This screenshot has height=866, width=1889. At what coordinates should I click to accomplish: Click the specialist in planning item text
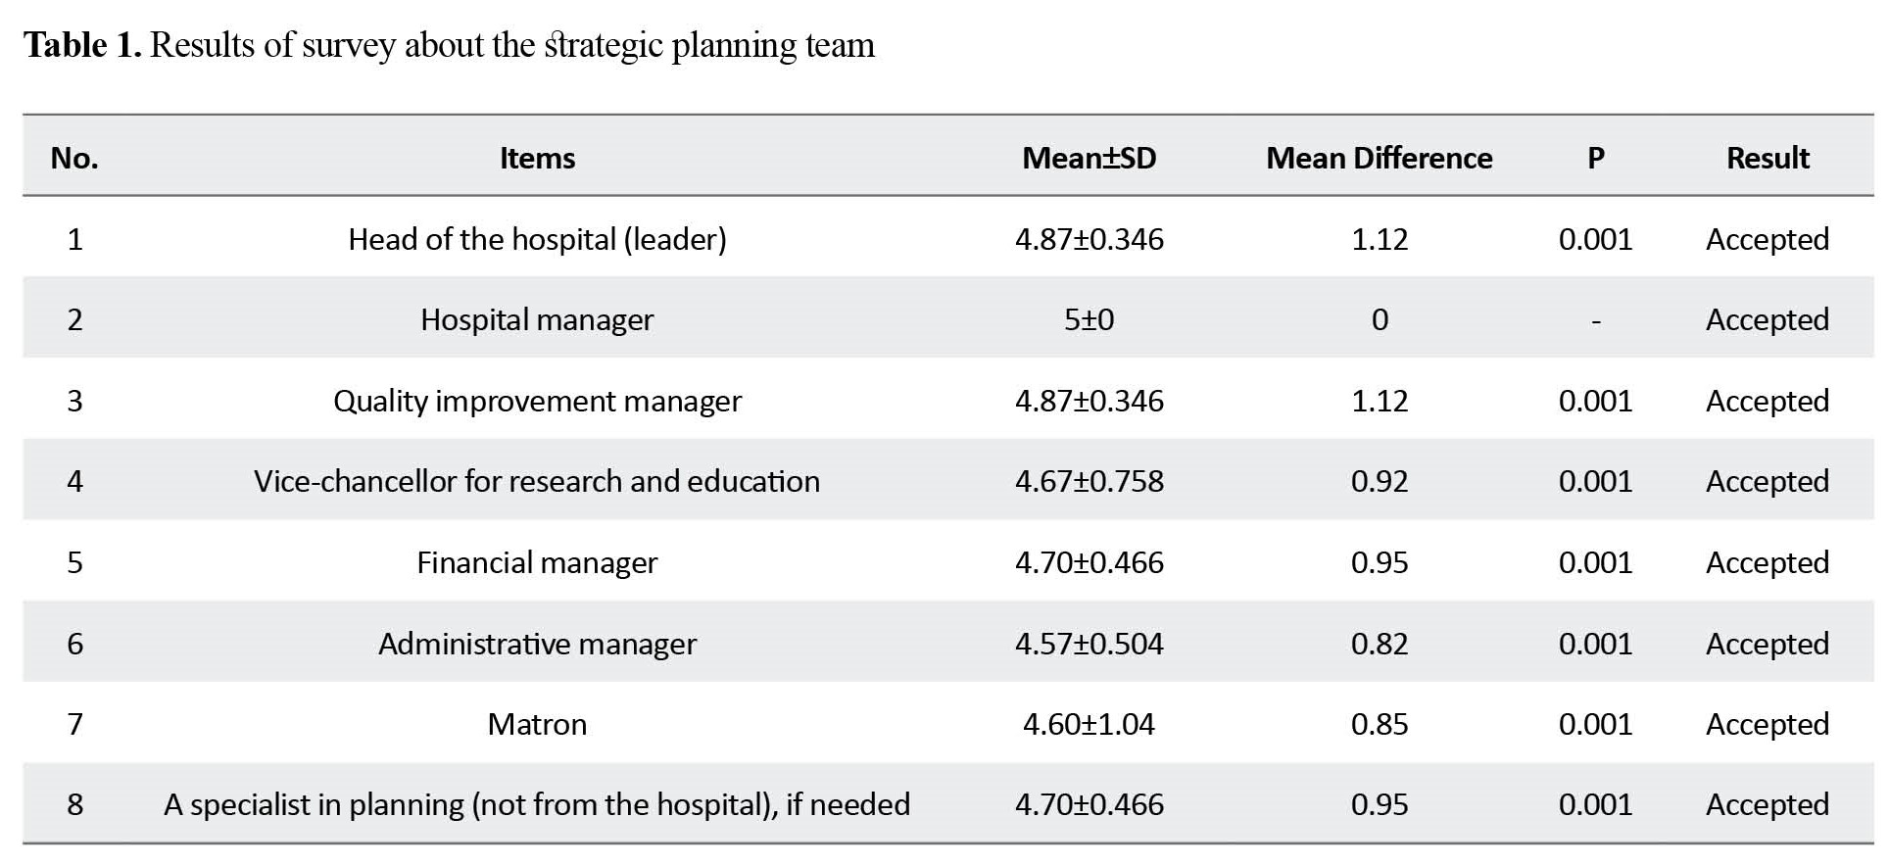click(537, 804)
